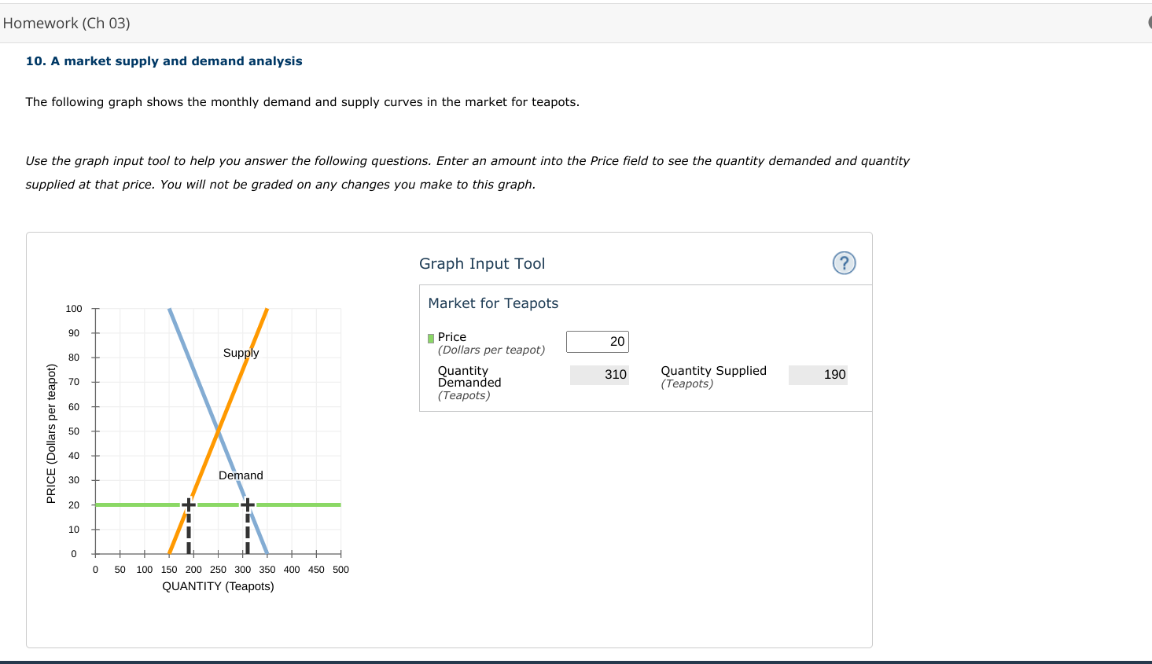Viewport: 1152px width, 664px height.
Task: Click the 'Supply' label on the graph
Action: pyautogui.click(x=241, y=353)
